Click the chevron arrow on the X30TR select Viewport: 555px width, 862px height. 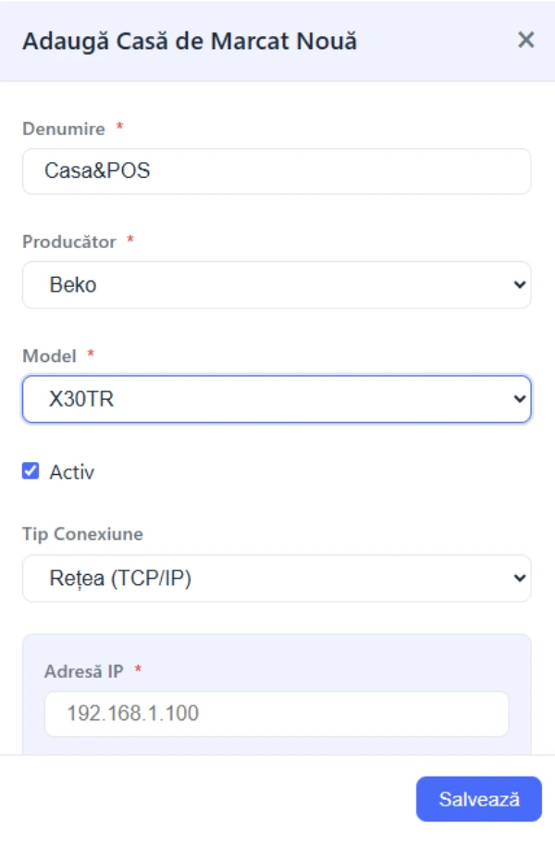518,399
